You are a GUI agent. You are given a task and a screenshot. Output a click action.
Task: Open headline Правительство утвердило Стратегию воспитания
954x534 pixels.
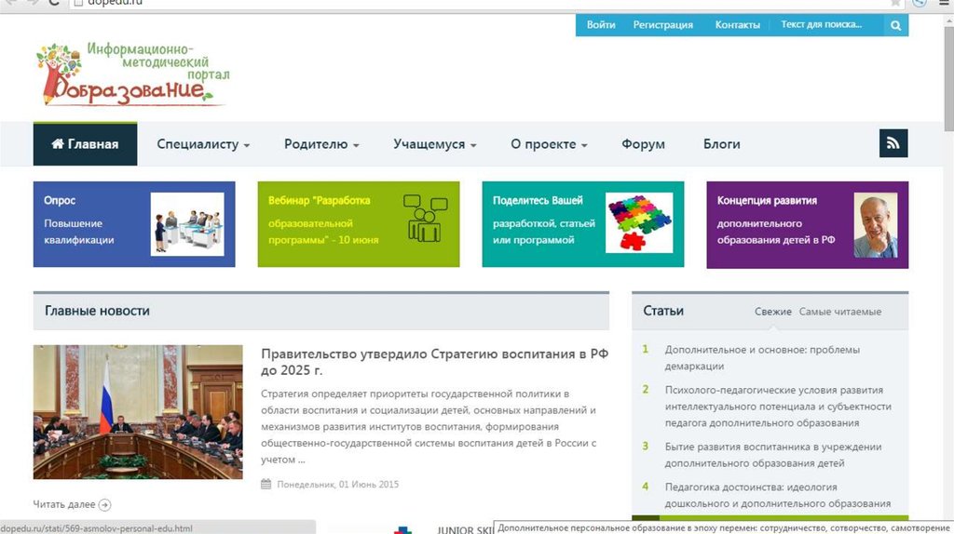434,362
